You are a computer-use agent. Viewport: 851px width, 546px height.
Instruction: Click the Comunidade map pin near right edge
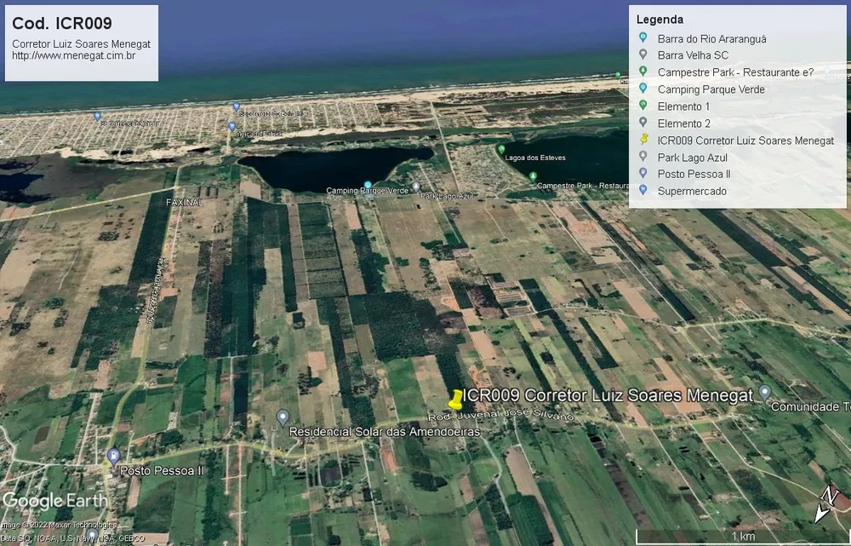pos(765,392)
